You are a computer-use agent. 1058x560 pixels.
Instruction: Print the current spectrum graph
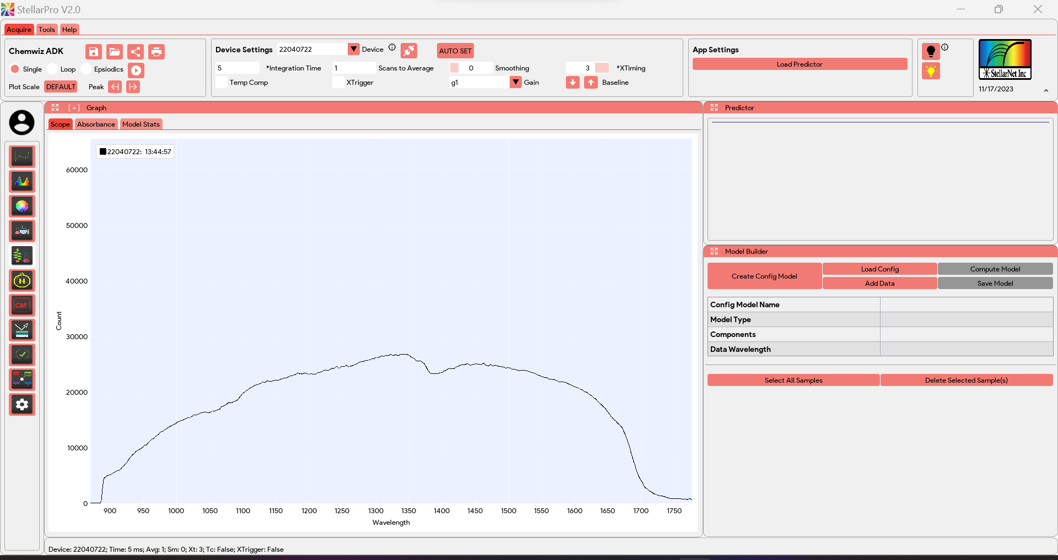(x=156, y=52)
